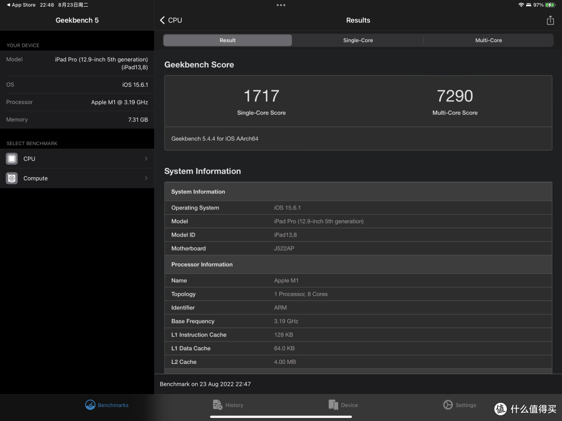The image size is (562, 421).
Task: Tap the sidebar Memory 7.31 GB value
Action: click(x=138, y=120)
